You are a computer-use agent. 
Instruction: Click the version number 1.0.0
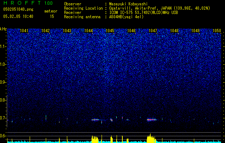(x=48, y=3)
